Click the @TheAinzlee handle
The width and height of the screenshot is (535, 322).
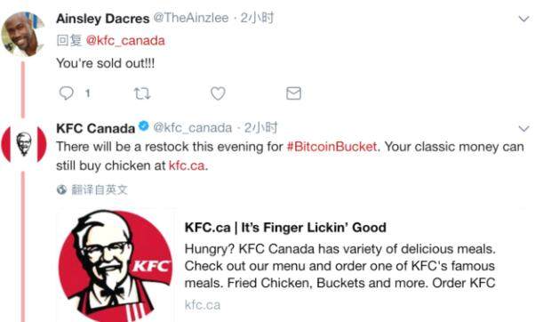pyautogui.click(x=191, y=18)
